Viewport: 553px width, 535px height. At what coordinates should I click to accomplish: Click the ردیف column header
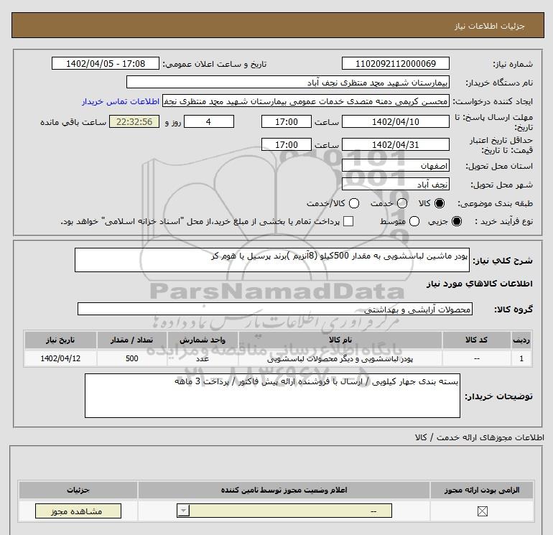[x=521, y=340]
